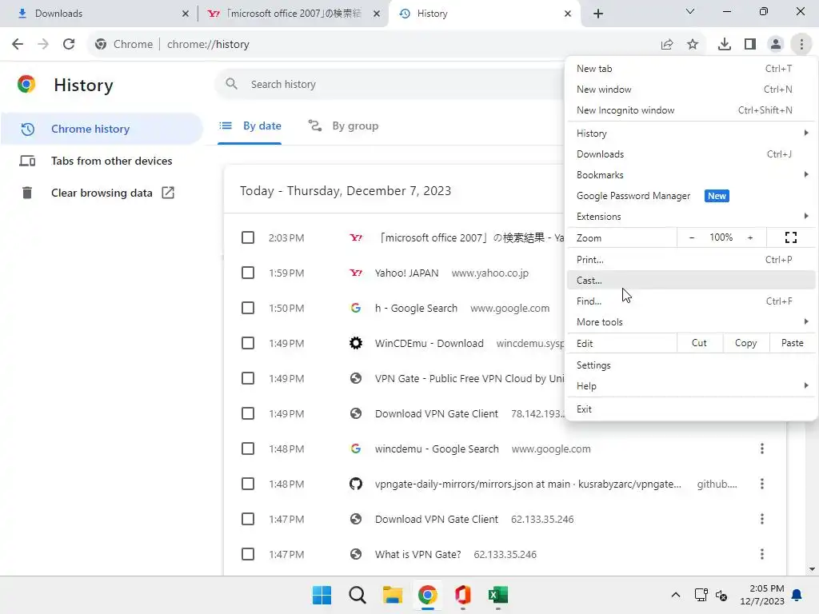Decrease zoom with minus button
The height and width of the screenshot is (614, 819).
click(692, 237)
